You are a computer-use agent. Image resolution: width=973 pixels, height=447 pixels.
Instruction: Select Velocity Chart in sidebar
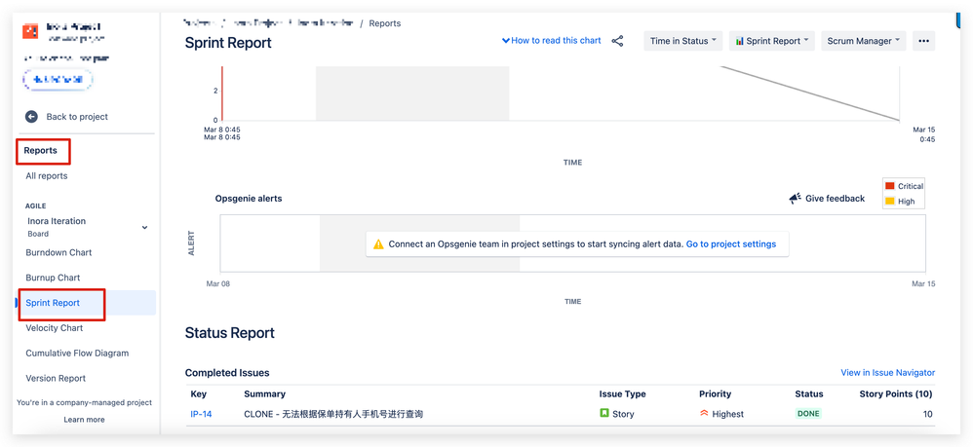[x=54, y=328]
